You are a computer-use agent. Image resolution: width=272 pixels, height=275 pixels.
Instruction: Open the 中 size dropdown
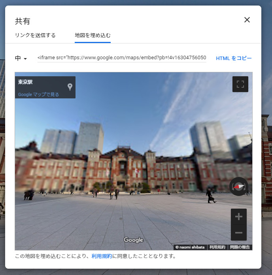[x=21, y=58]
